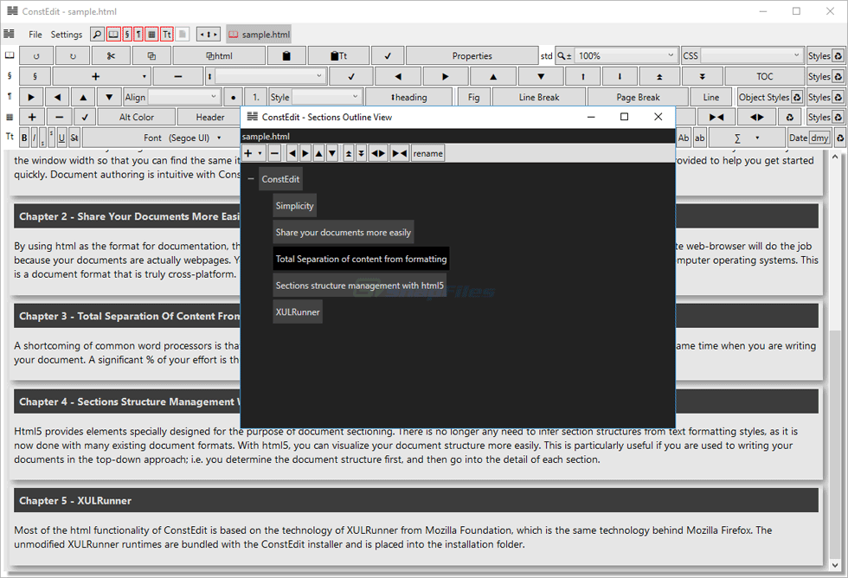Collapse the ConstEdit tree node

coord(251,179)
